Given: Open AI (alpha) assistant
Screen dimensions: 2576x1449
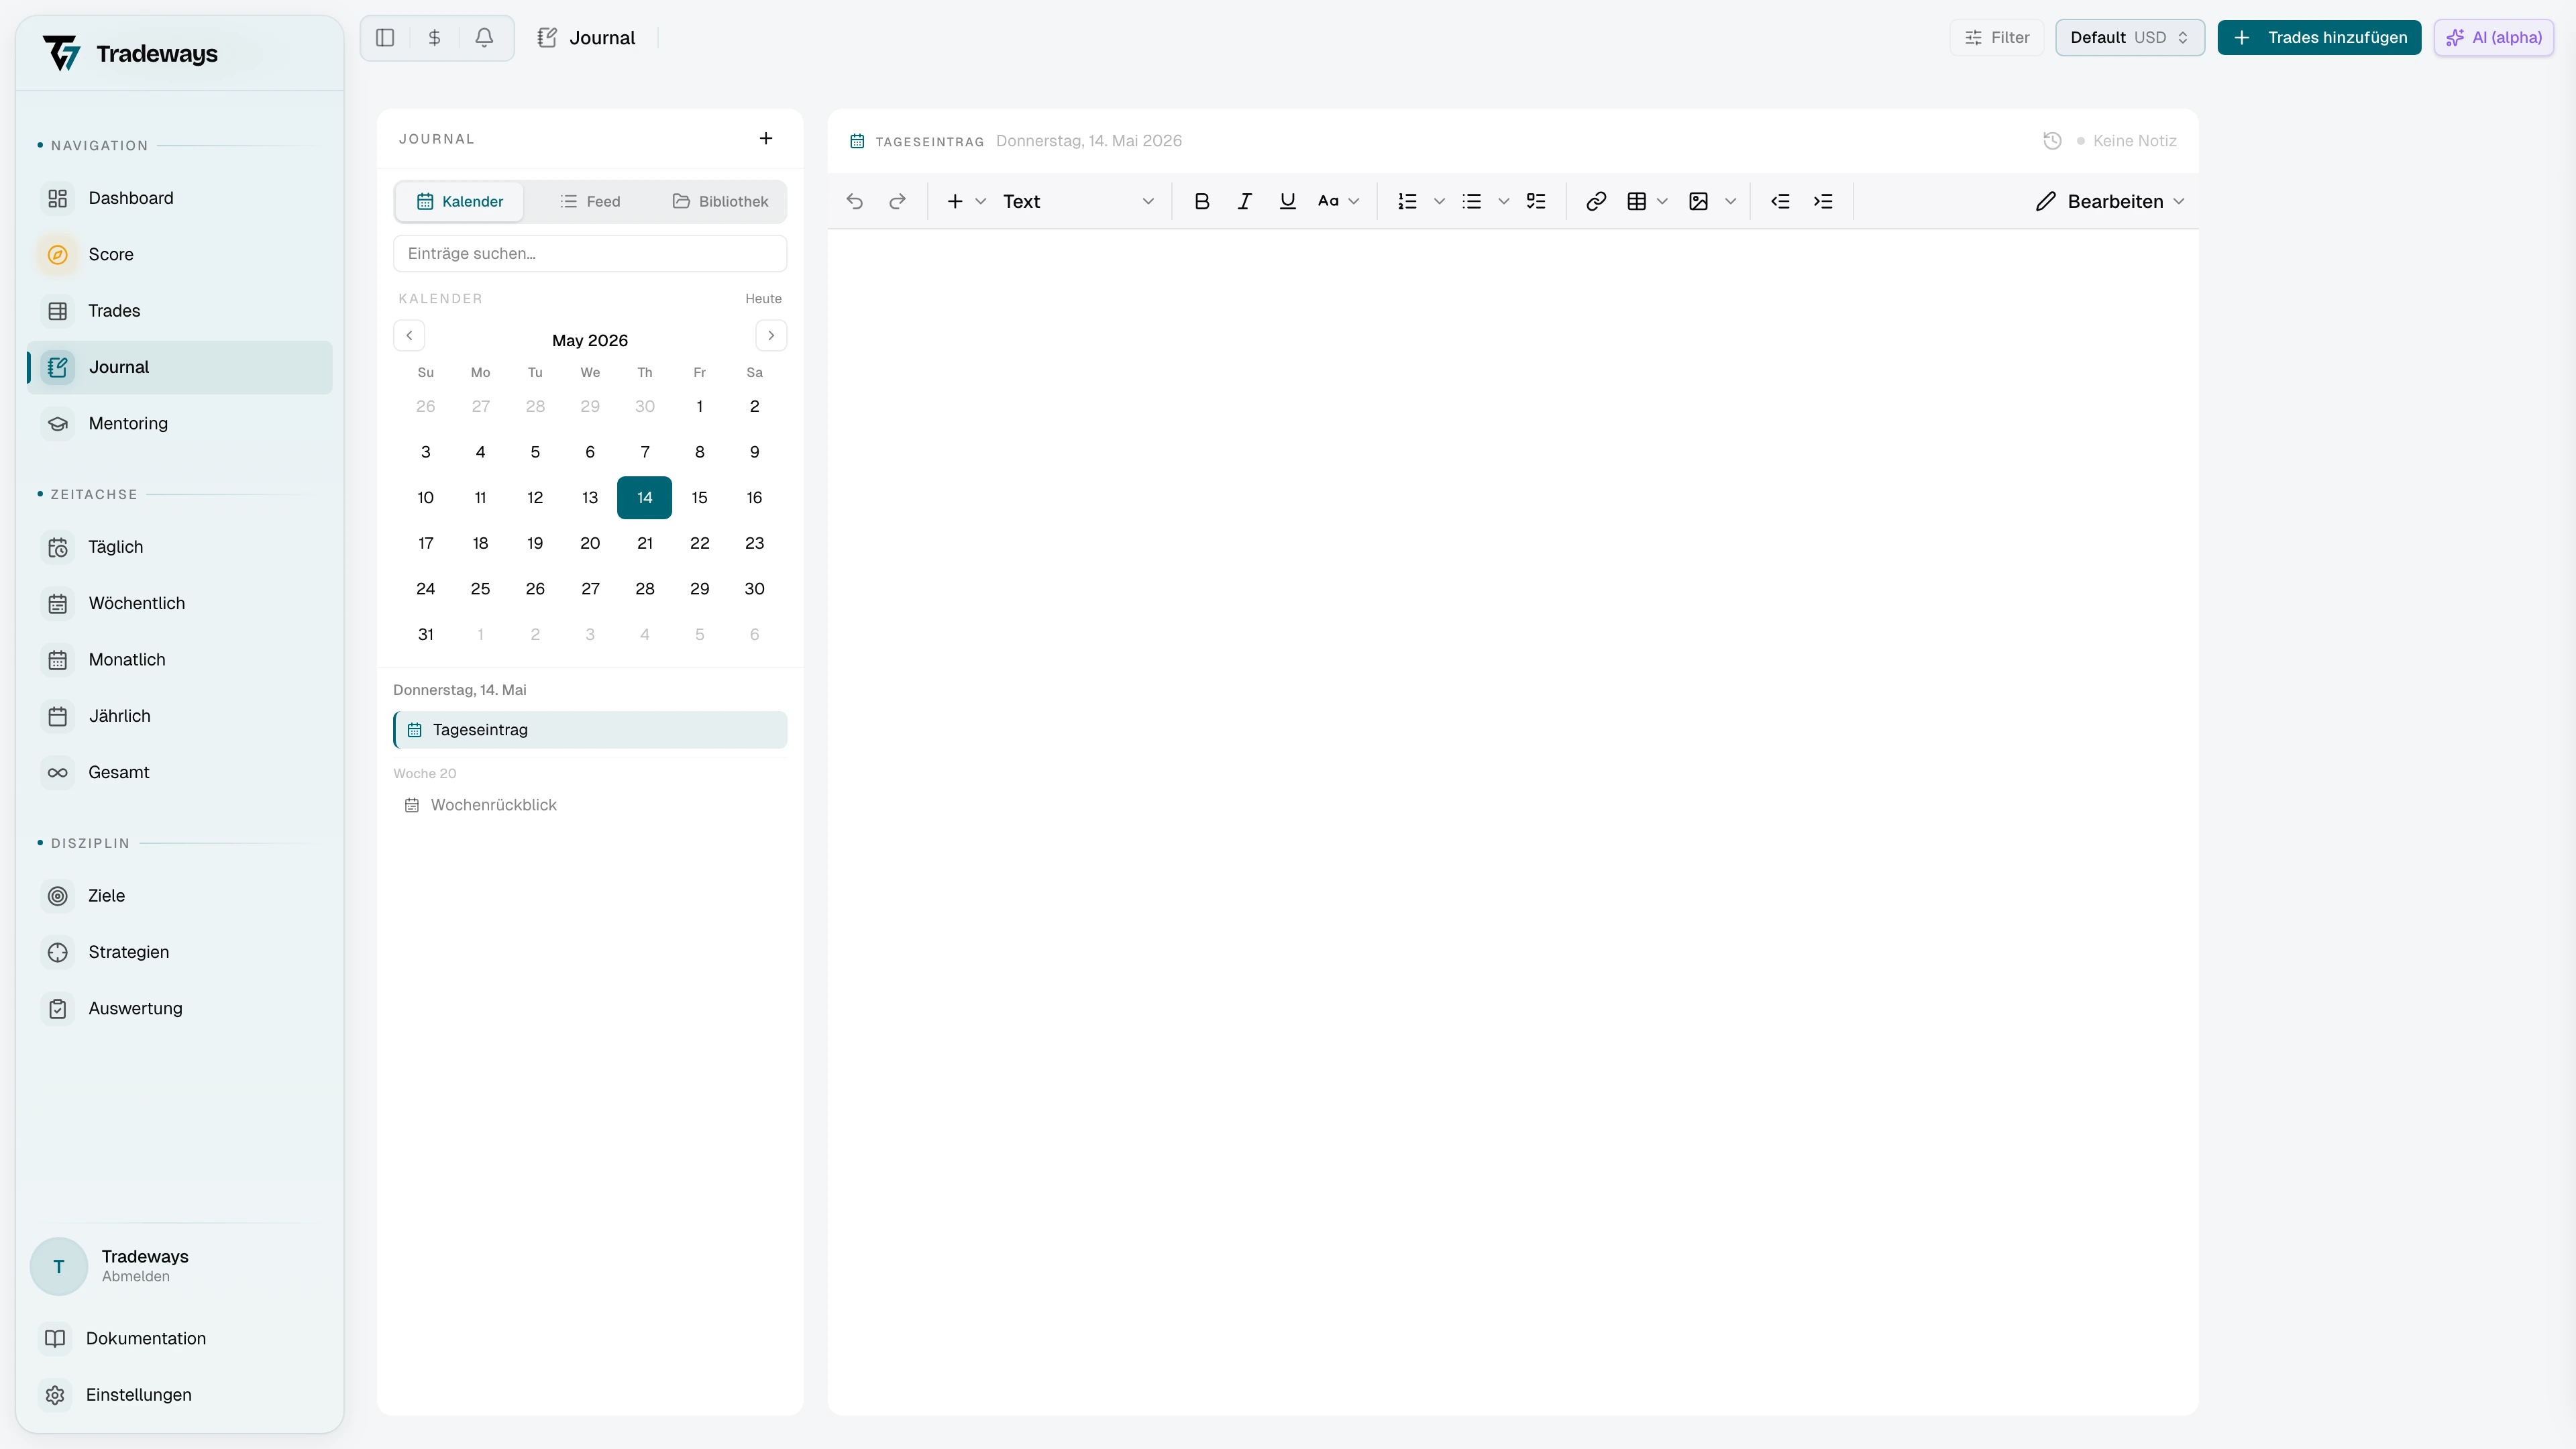Looking at the screenshot, I should pos(2493,38).
